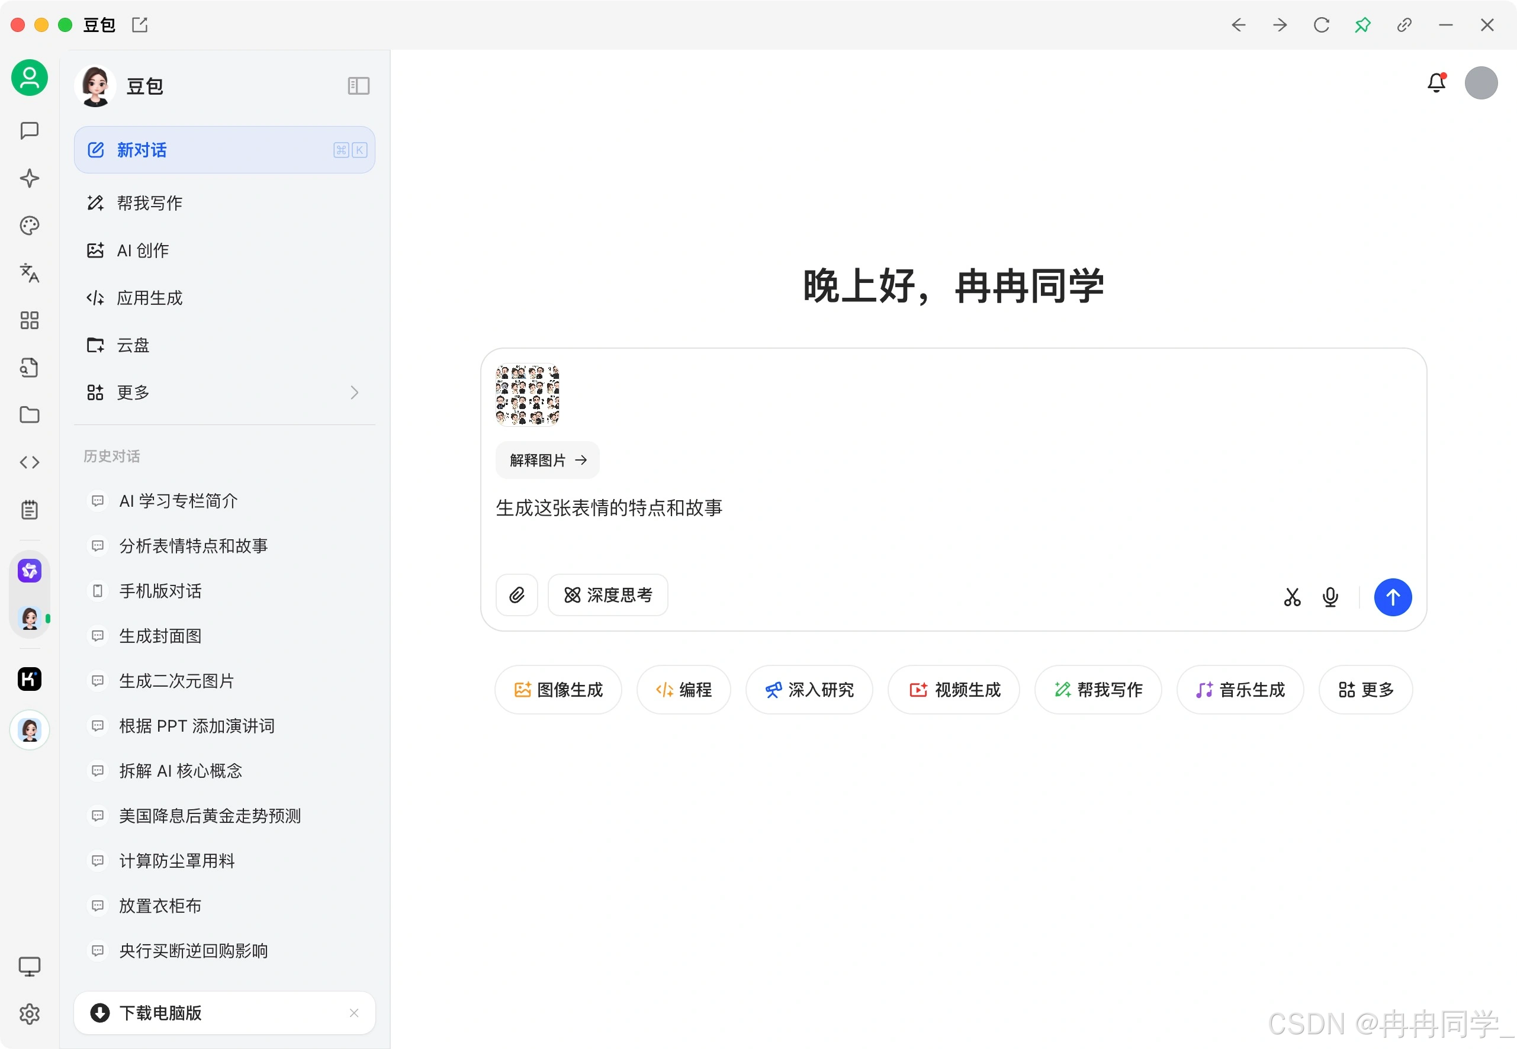This screenshot has height=1049, width=1517.
Task: Open 美国降息后黄金走势预测 history chat
Action: [x=210, y=816]
